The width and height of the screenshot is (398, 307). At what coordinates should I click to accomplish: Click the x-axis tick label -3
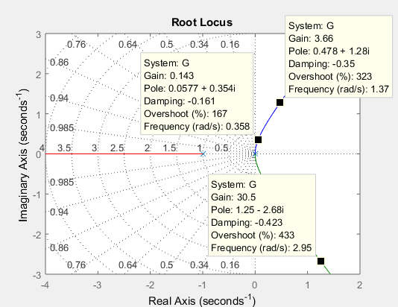point(97,285)
